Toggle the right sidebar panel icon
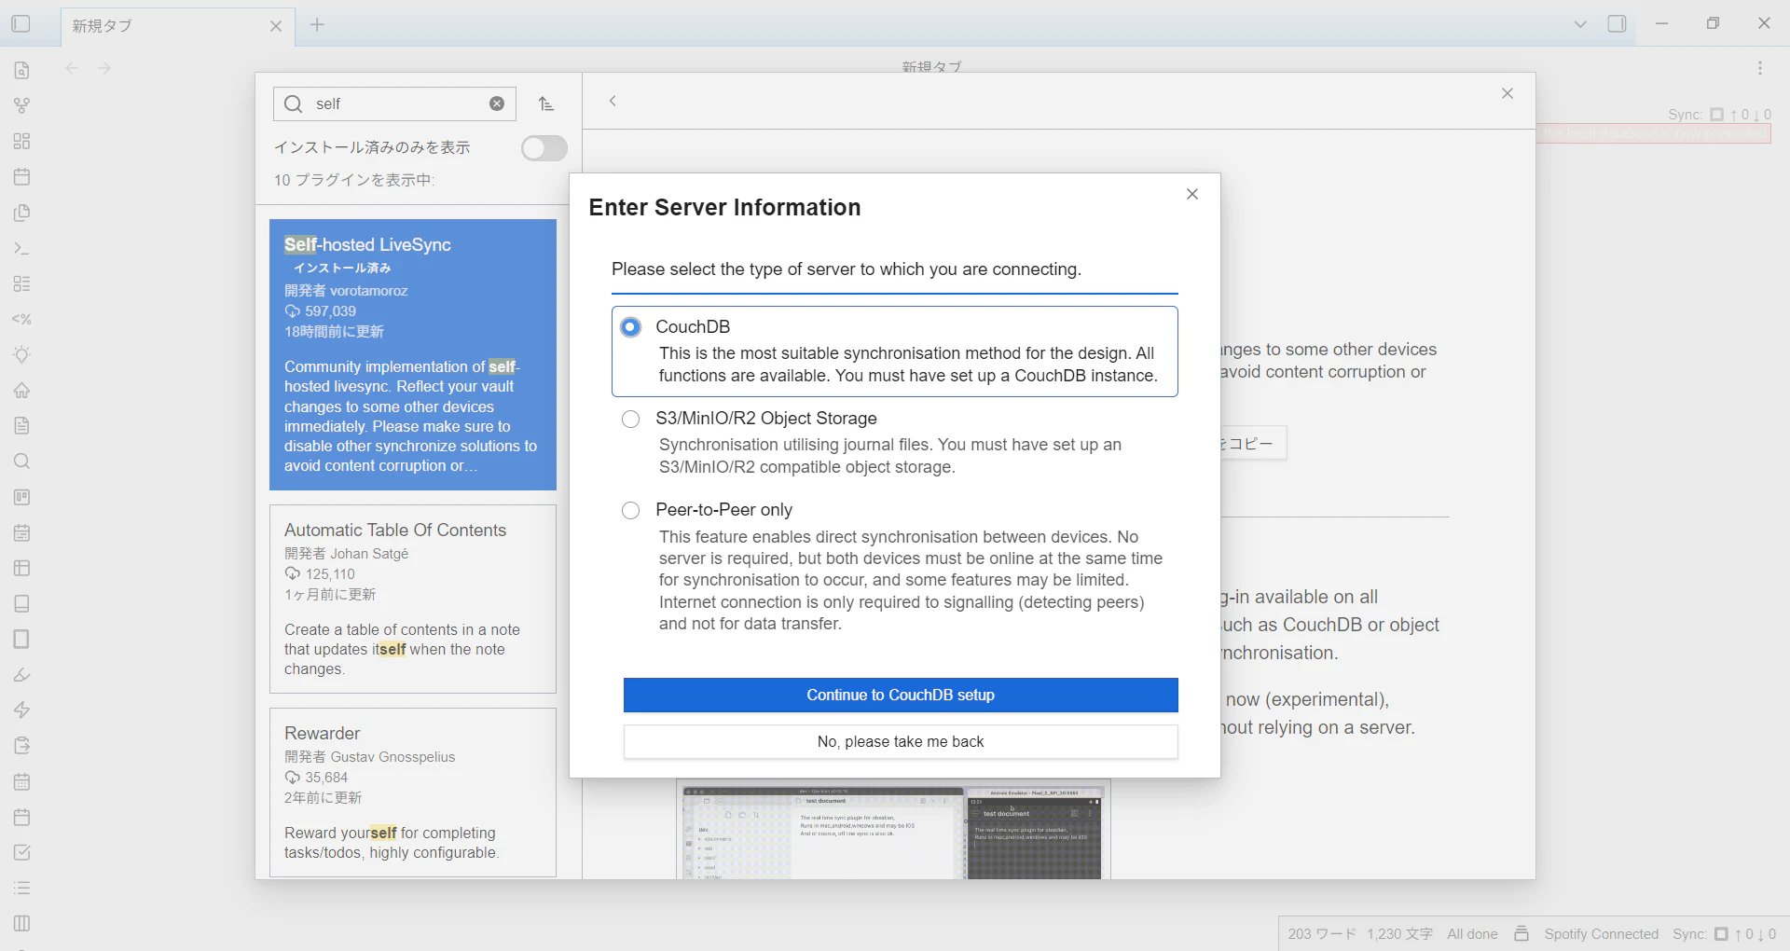 click(1618, 24)
